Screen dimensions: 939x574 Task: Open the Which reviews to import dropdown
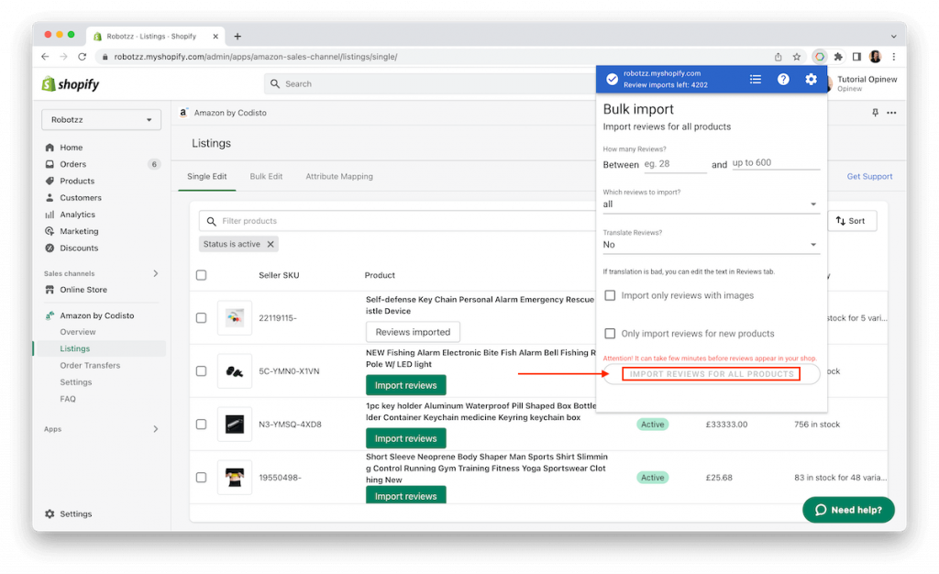click(711, 204)
